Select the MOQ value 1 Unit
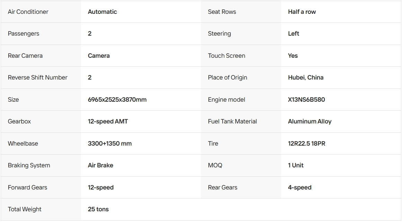Viewport: 402px width, 222px height. [x=296, y=165]
